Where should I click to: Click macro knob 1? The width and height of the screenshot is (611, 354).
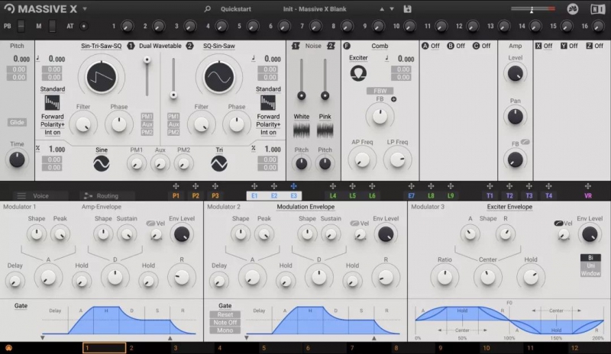coord(127,26)
